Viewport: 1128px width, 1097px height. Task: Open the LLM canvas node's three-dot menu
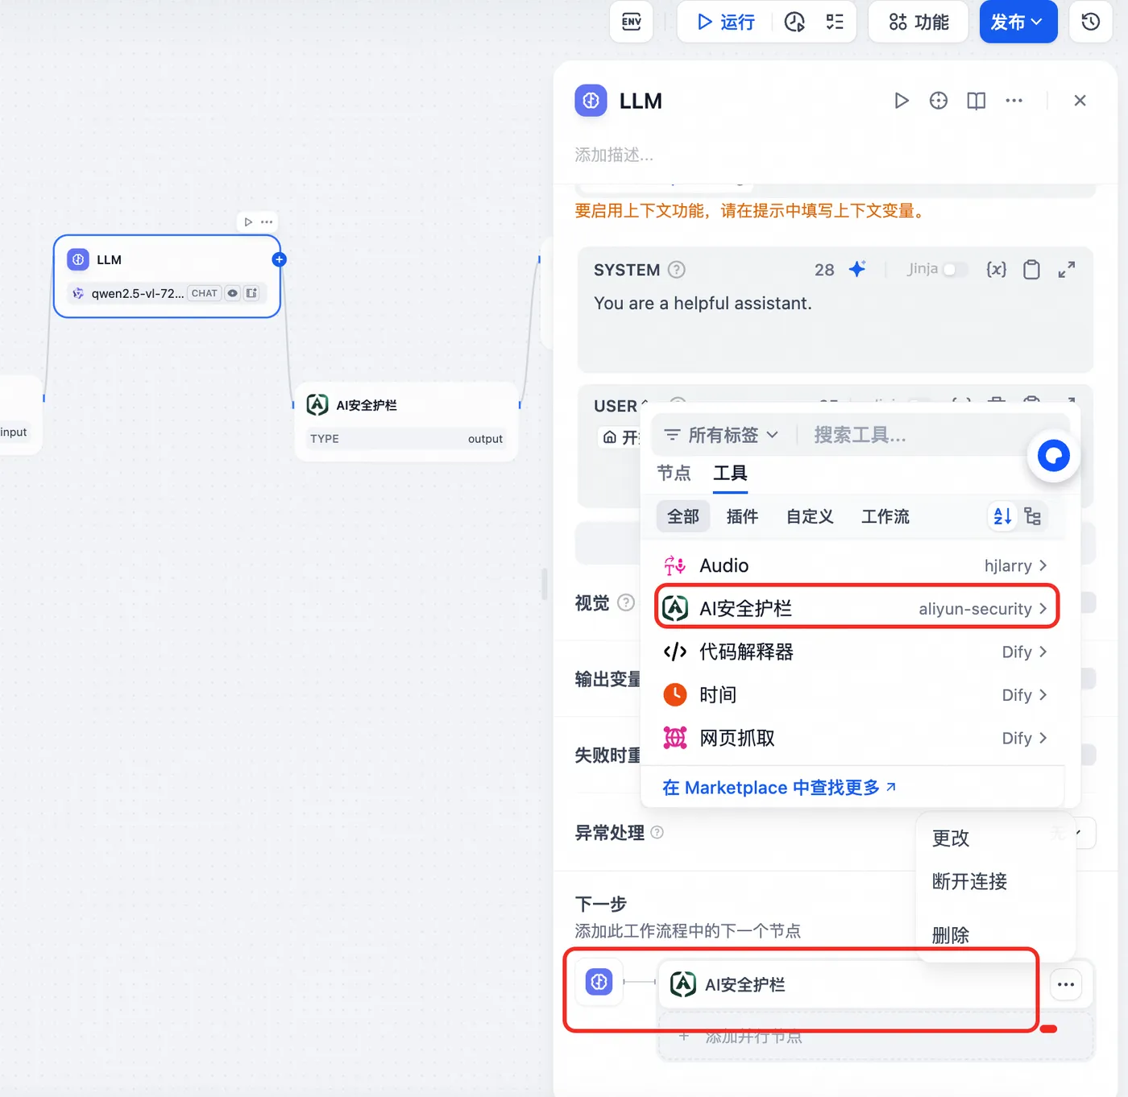click(267, 221)
